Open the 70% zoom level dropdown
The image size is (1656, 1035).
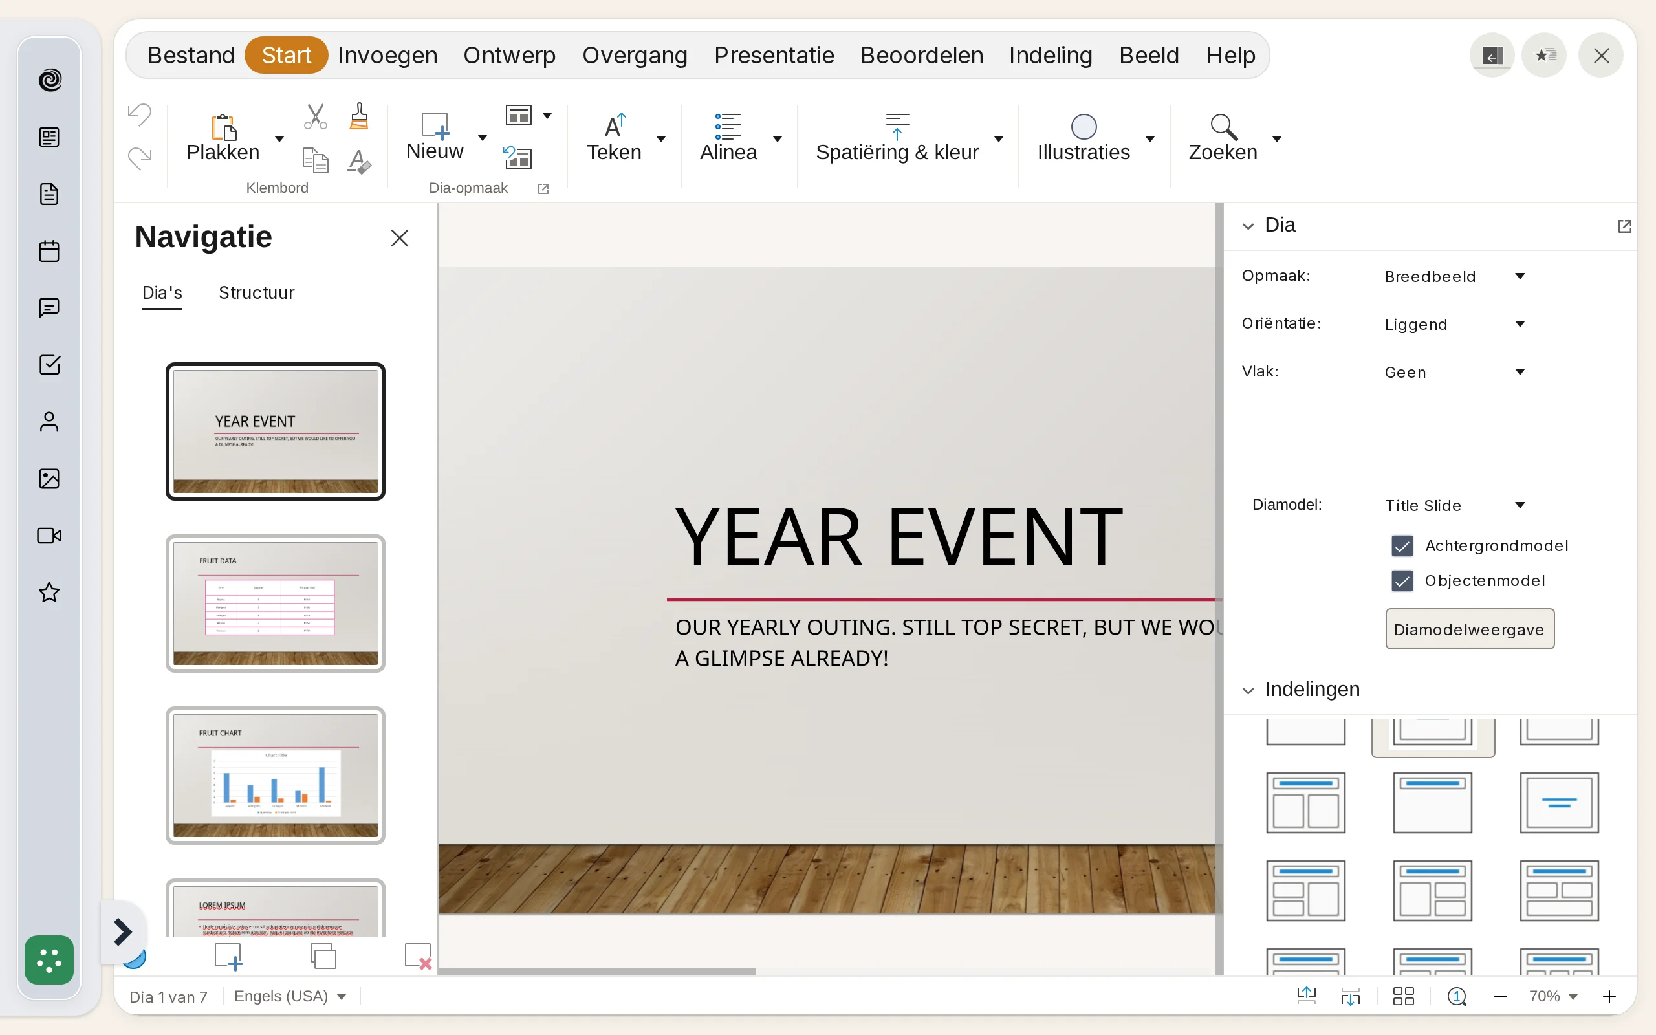pos(1554,996)
